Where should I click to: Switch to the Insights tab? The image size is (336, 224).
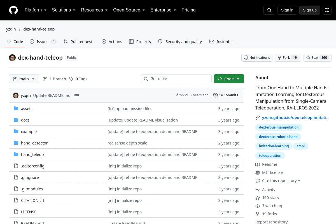(x=220, y=42)
